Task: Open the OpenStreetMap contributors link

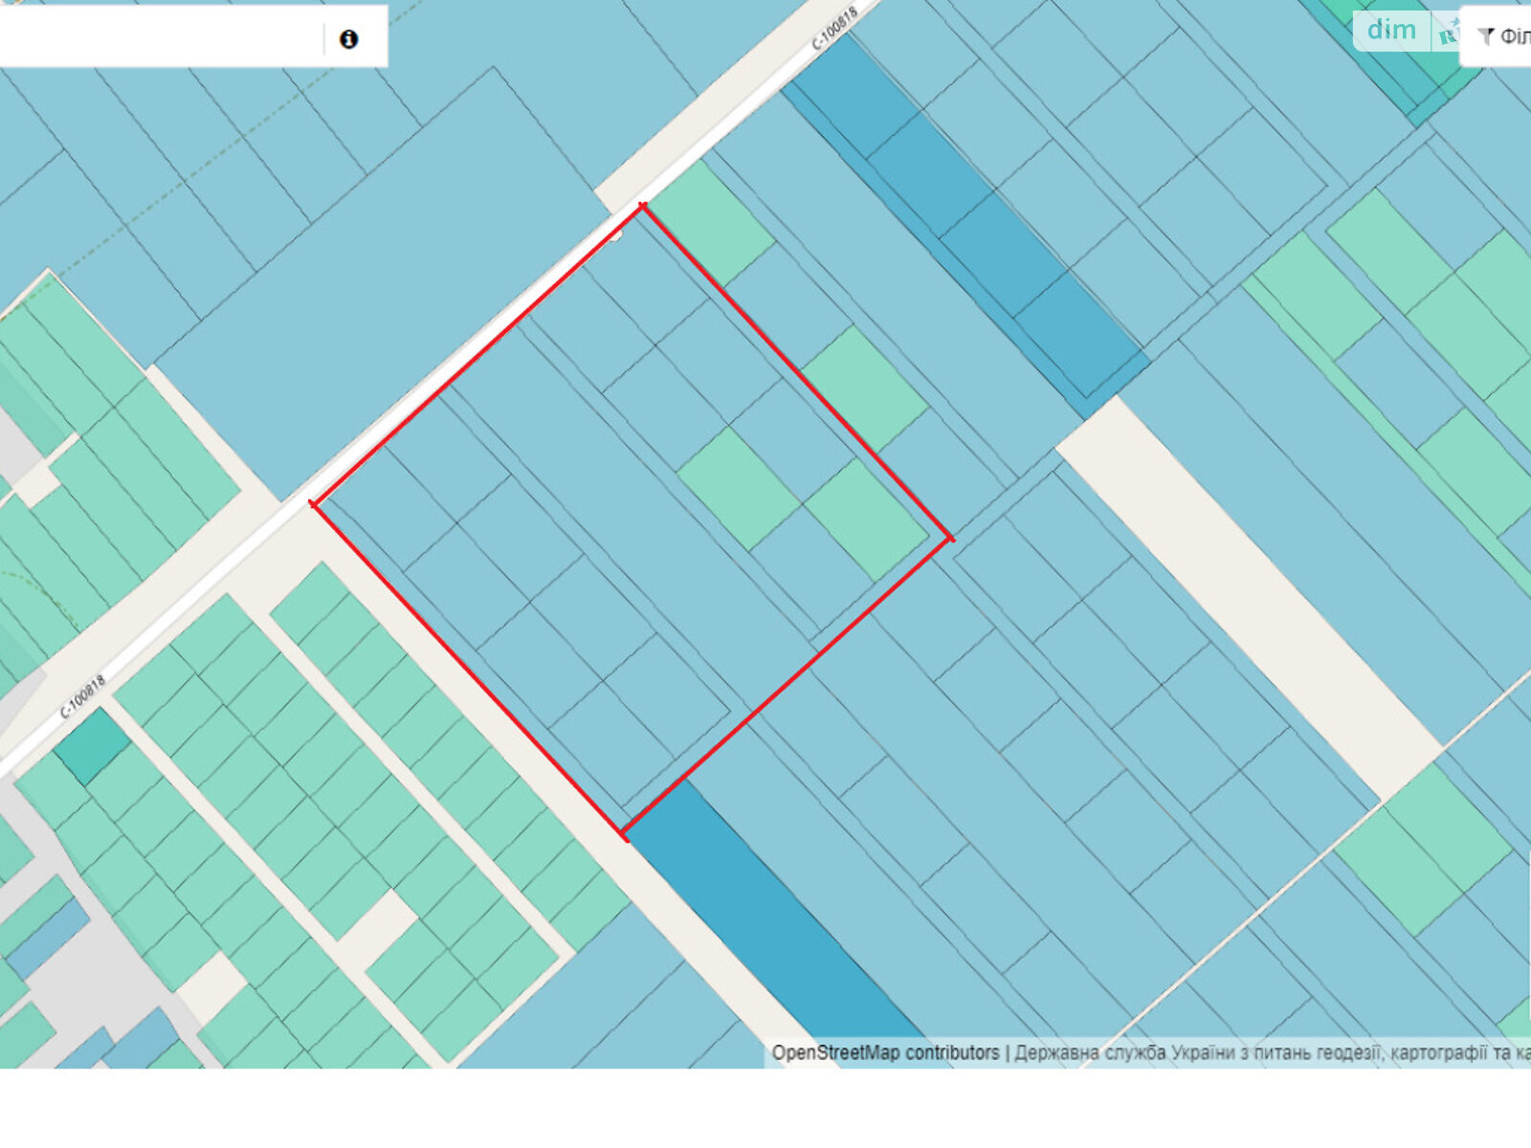Action: tap(885, 1053)
